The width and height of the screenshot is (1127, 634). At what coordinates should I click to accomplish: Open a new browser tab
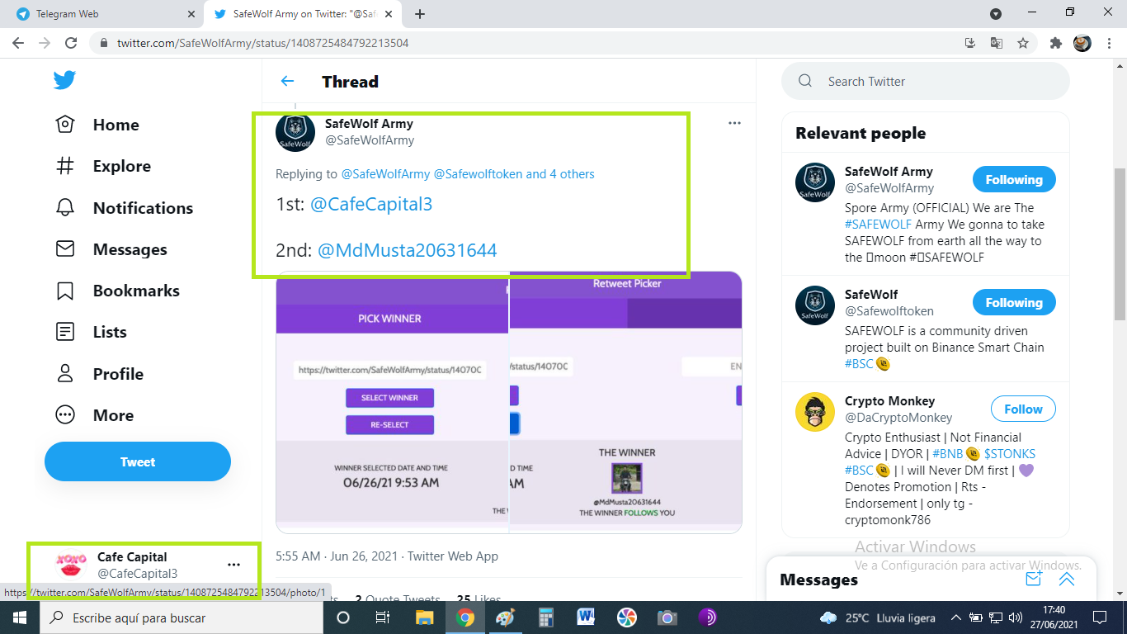point(420,14)
